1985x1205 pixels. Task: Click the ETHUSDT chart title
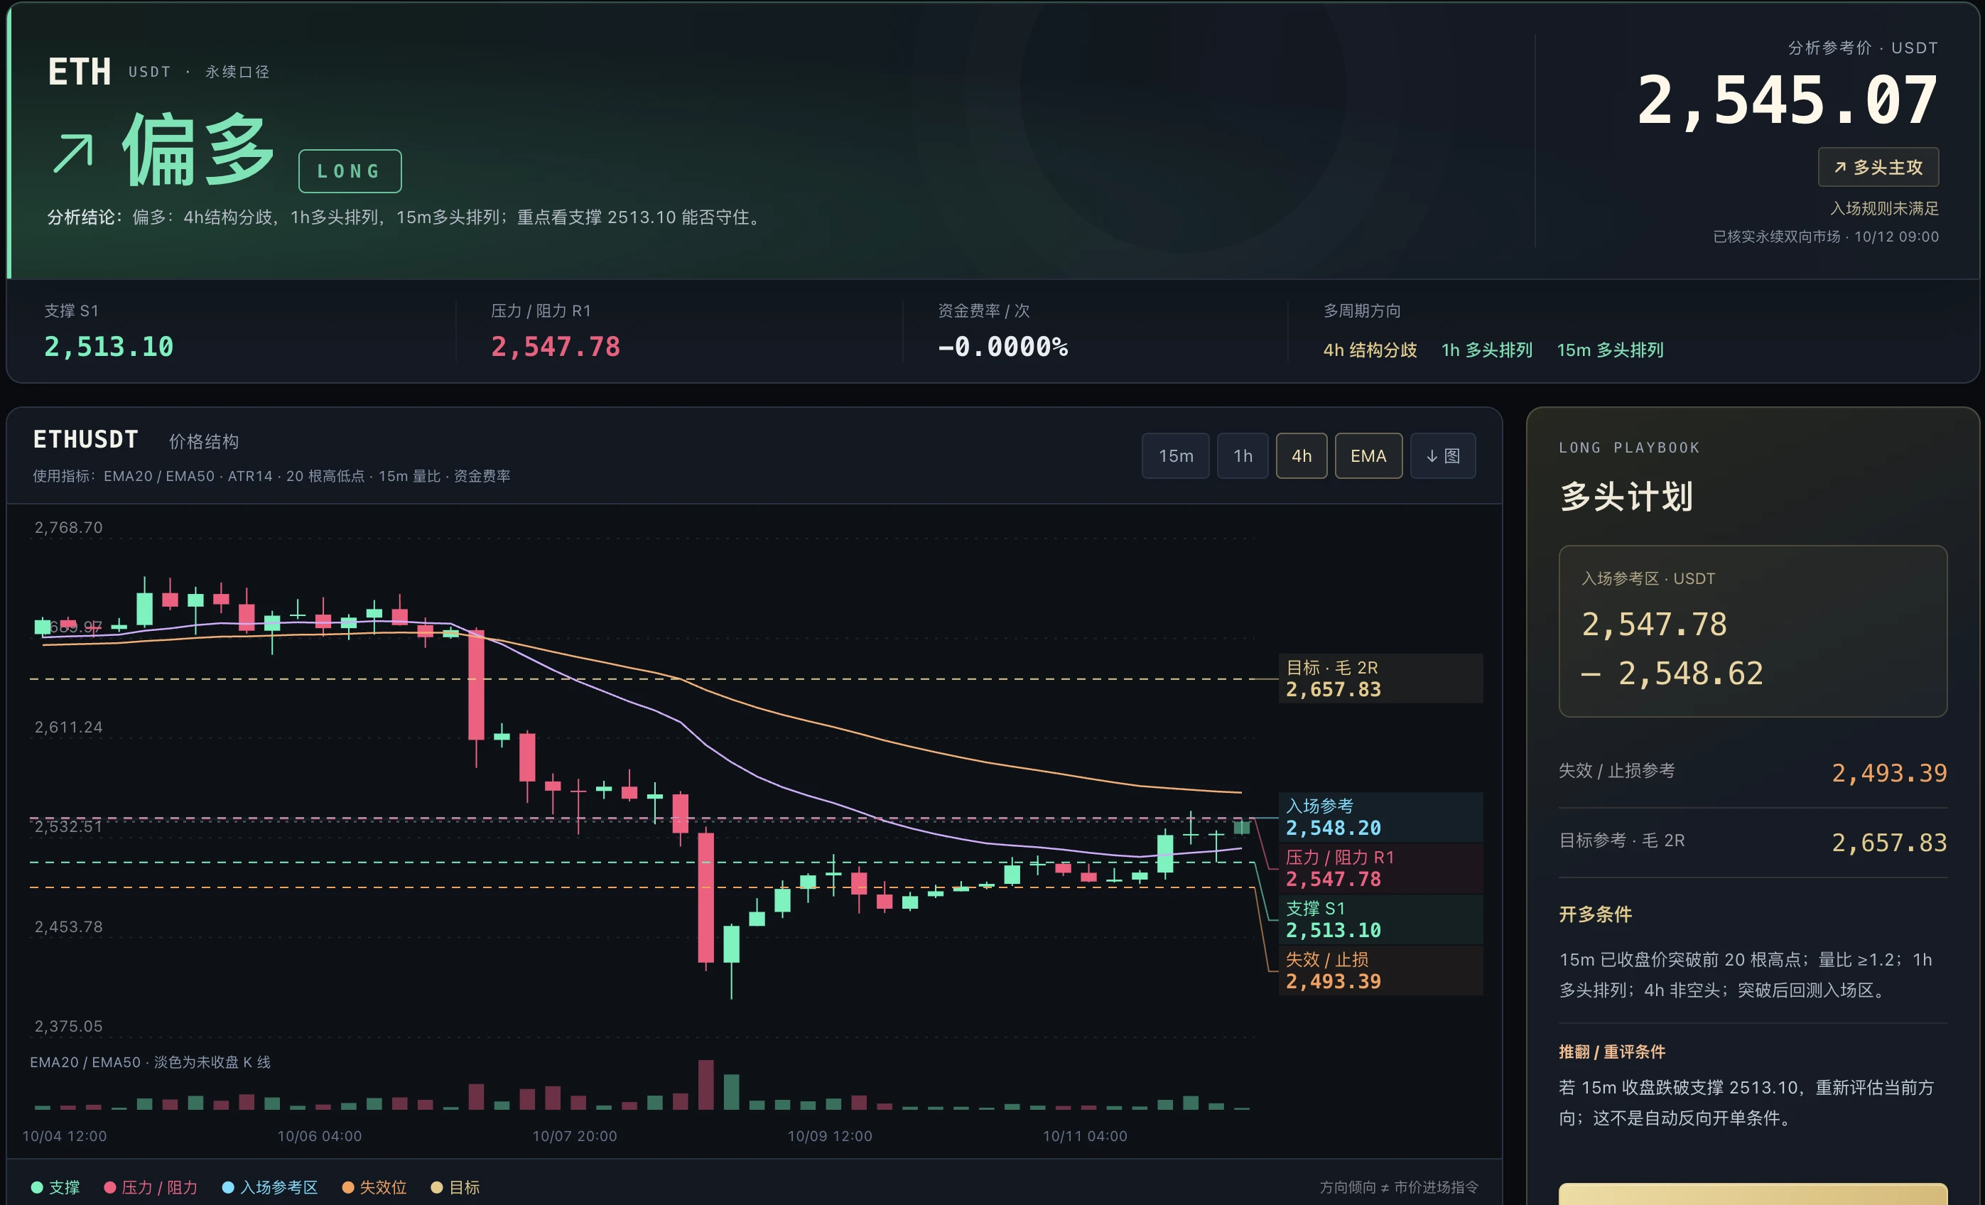pos(85,439)
